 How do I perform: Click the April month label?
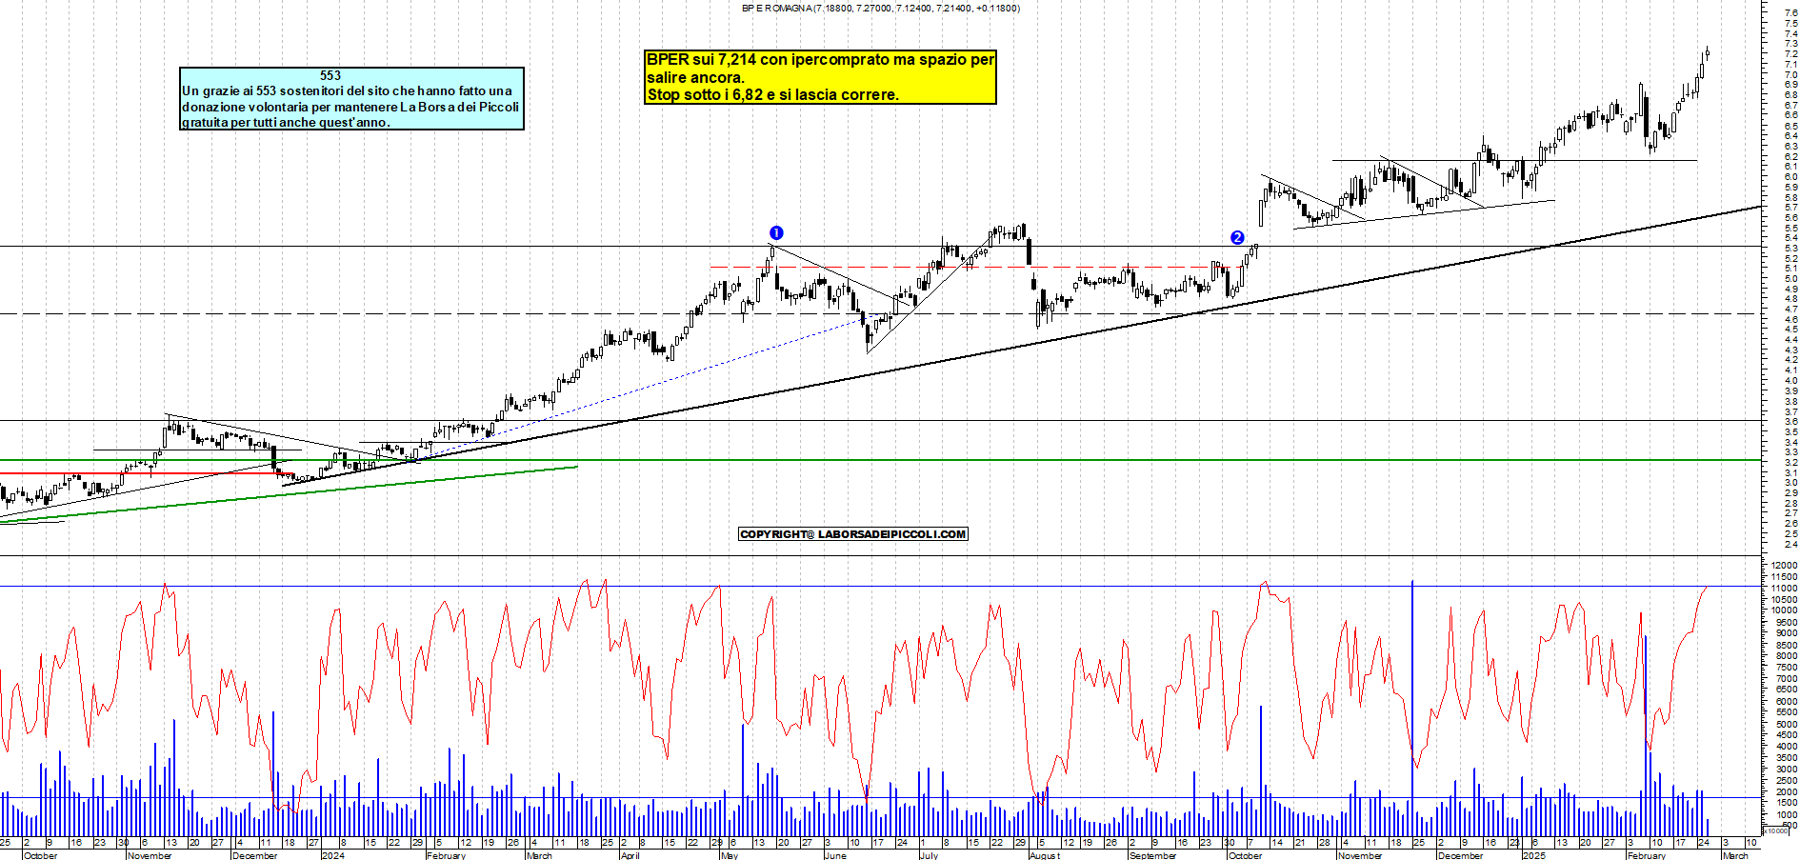[630, 855]
